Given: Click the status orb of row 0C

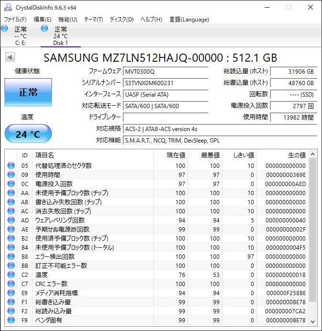Looking at the screenshot, I should (x=11, y=184).
